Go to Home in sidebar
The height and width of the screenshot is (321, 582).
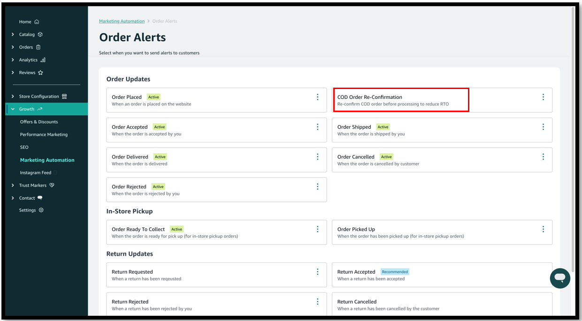25,22
